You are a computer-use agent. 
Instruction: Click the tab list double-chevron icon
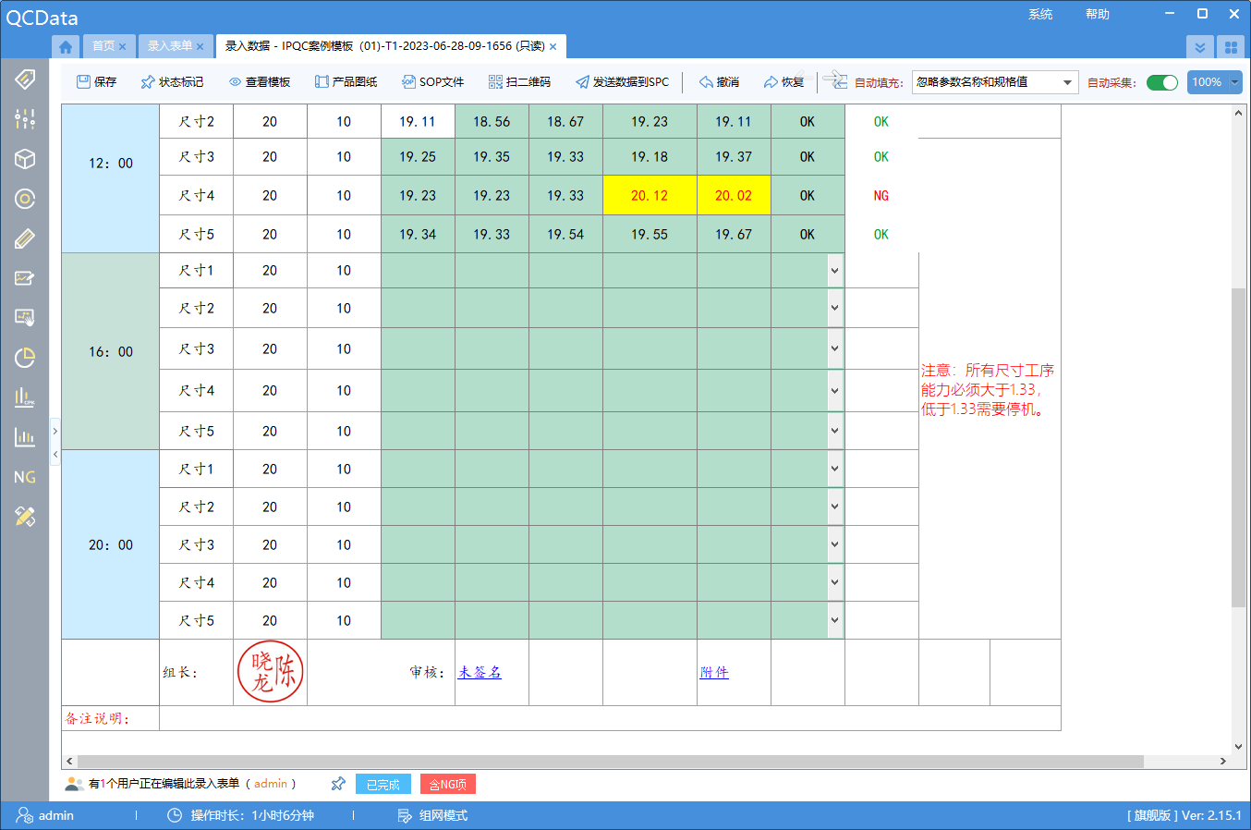[x=1199, y=47]
